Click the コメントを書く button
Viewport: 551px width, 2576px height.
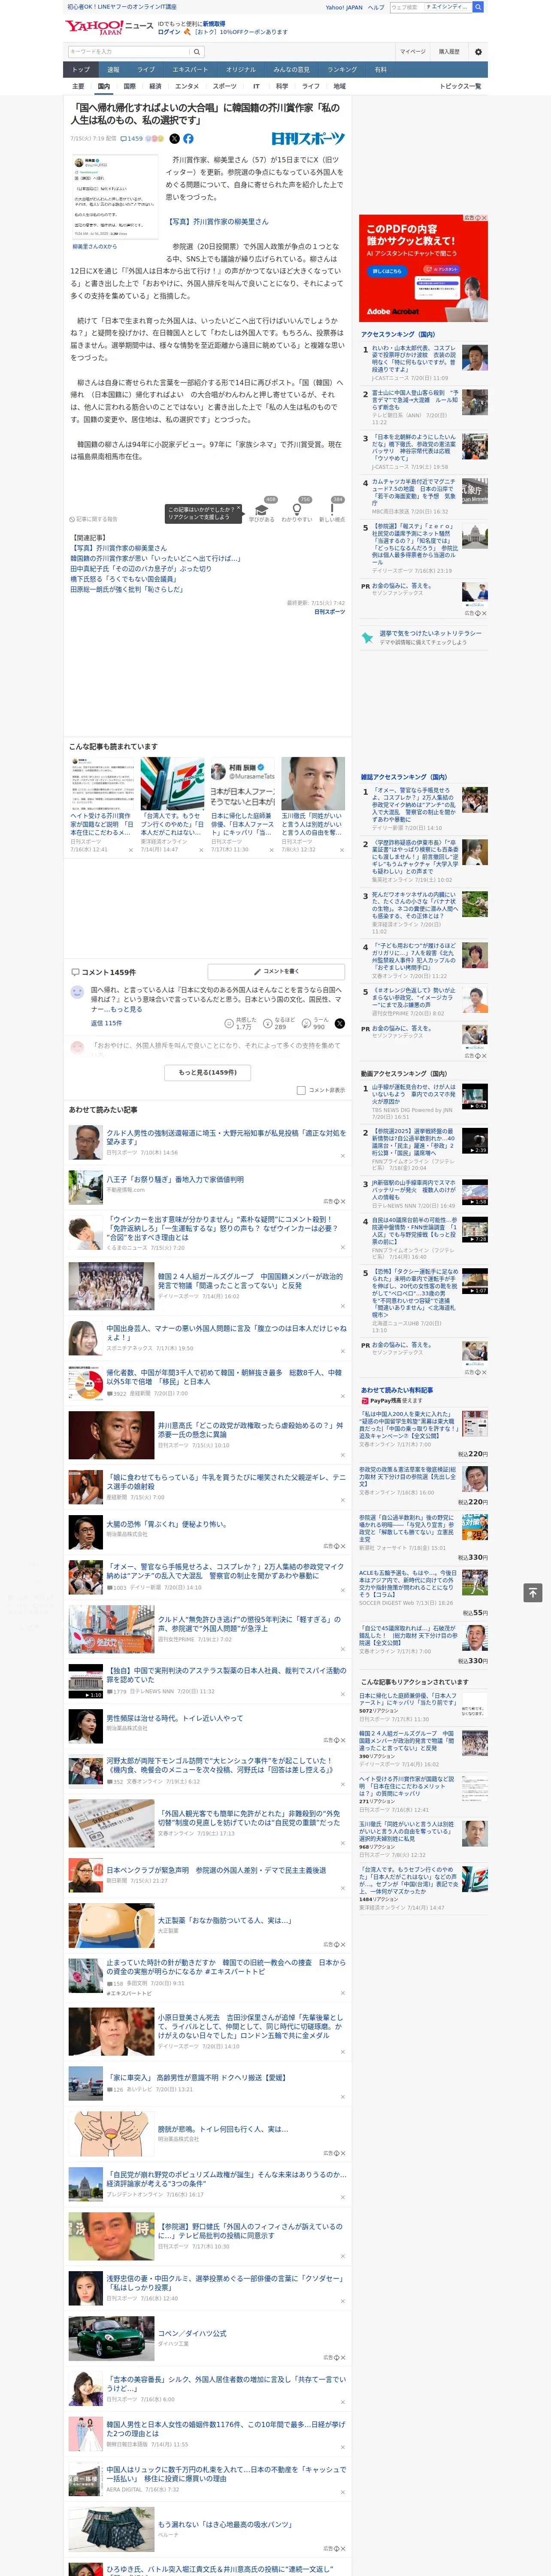click(x=277, y=971)
